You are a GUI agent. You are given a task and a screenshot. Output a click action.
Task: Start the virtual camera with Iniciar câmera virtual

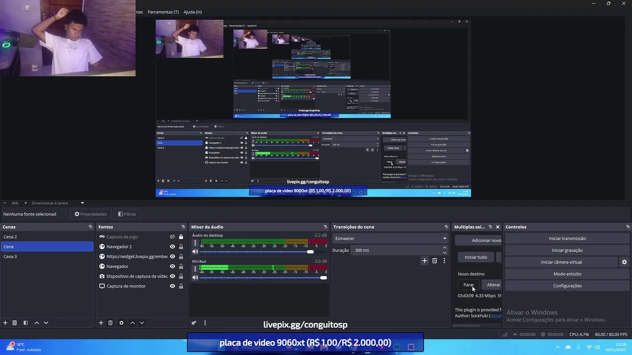click(x=561, y=262)
